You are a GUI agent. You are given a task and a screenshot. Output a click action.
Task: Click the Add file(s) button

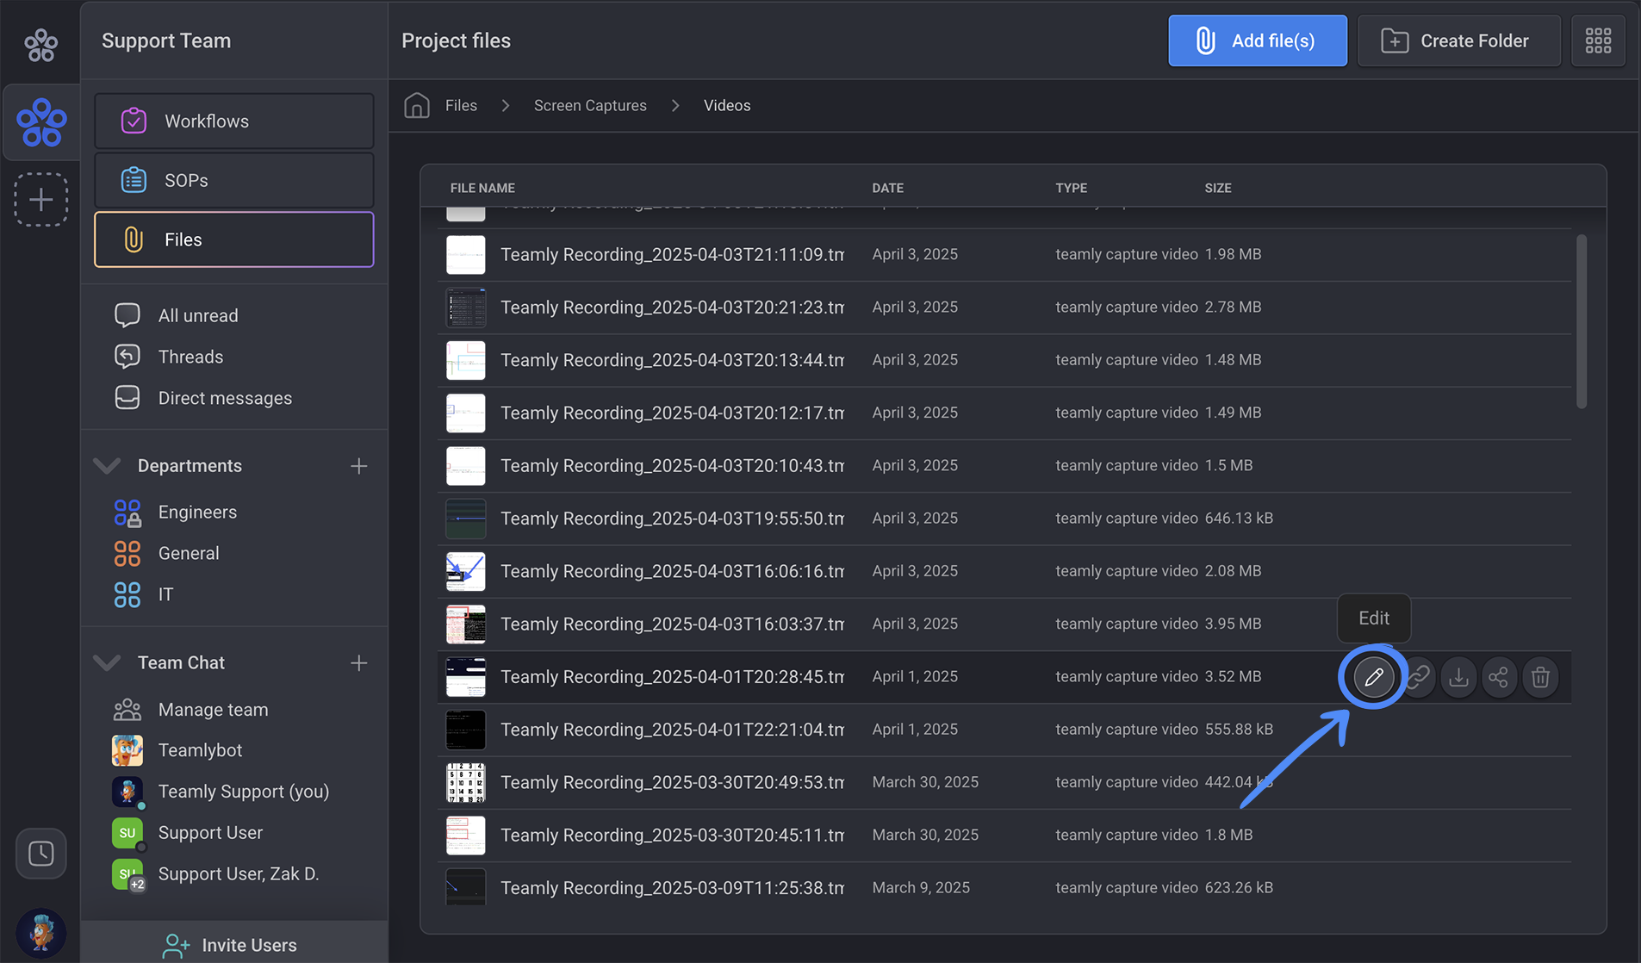point(1258,40)
